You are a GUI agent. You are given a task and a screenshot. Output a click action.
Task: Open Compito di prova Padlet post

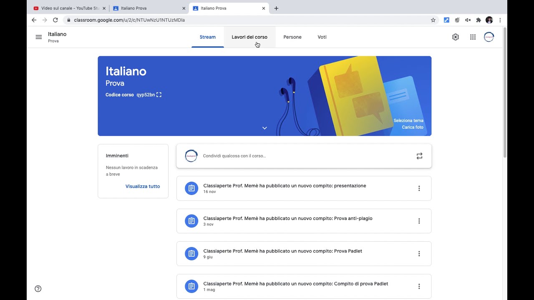tap(304, 286)
